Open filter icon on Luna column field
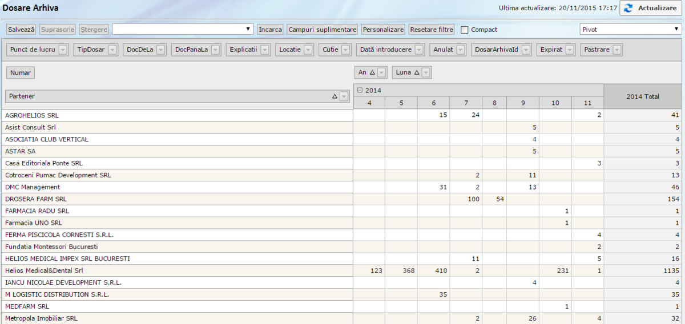 pyautogui.click(x=426, y=72)
